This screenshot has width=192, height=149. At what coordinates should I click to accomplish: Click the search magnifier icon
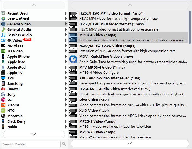64,144
